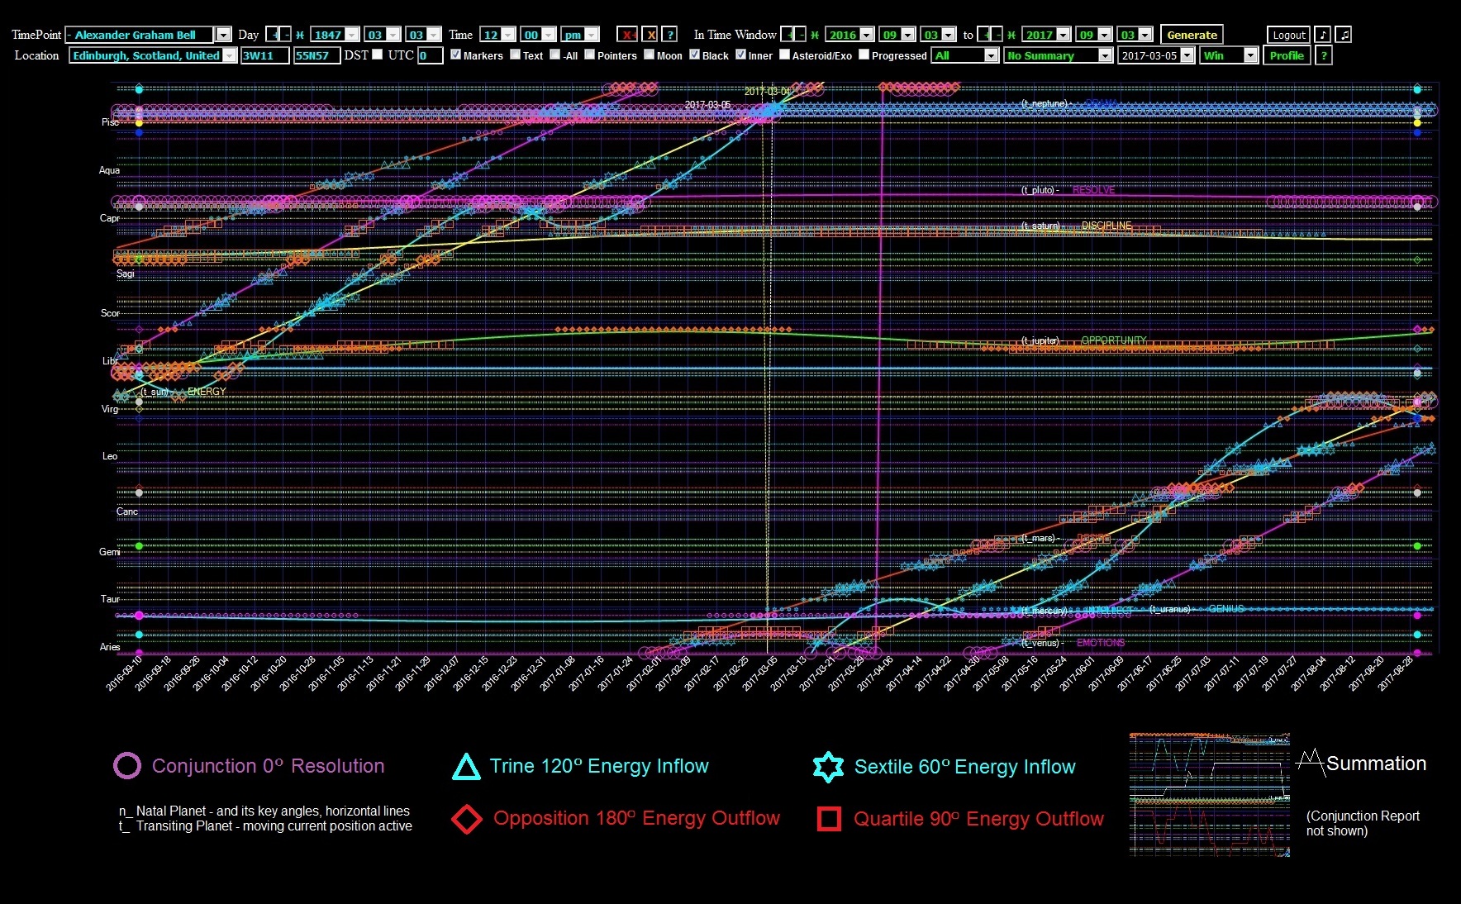The image size is (1461, 904).
Task: Enable the Progressed checkbox
Action: coord(864,55)
